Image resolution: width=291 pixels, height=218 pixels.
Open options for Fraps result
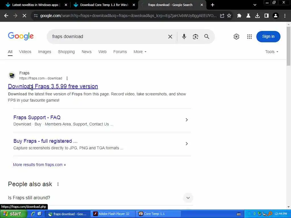pyautogui.click(x=67, y=78)
